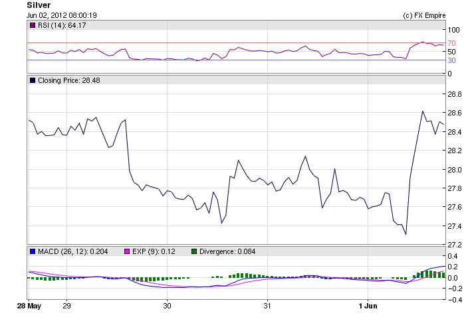The width and height of the screenshot is (472, 323).
Task: Click the MACD axis label '−0.4'
Action: pos(455,300)
